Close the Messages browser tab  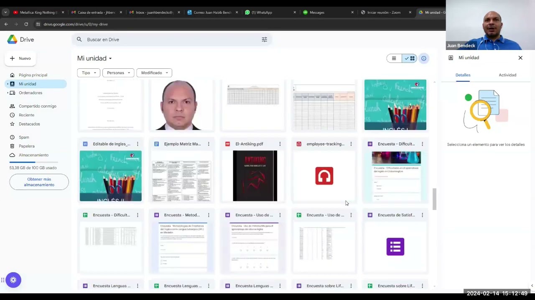coord(352,12)
